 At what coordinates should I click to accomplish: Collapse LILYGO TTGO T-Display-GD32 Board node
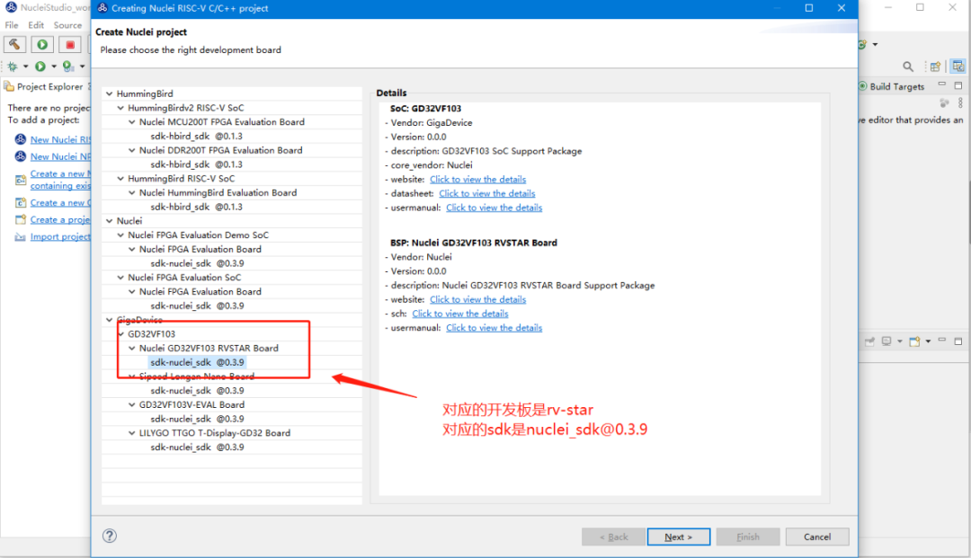coord(132,433)
